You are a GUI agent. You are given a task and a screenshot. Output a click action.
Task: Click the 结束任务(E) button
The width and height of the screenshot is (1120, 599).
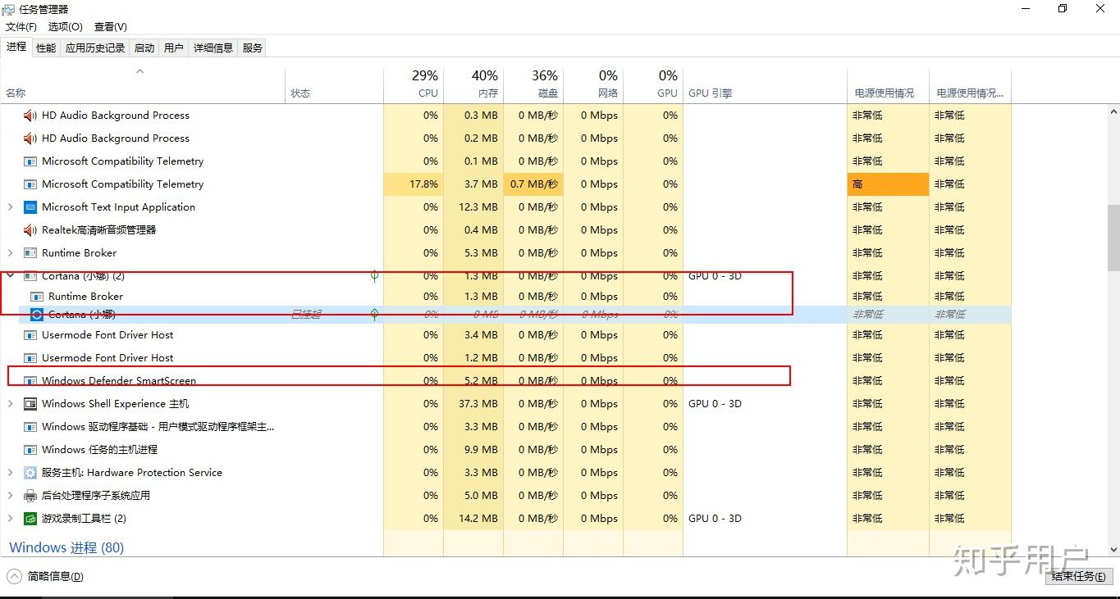pyautogui.click(x=1078, y=576)
